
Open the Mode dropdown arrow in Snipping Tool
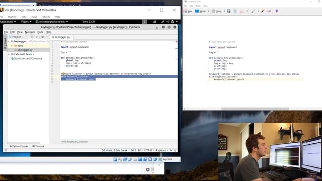[x=209, y=11]
